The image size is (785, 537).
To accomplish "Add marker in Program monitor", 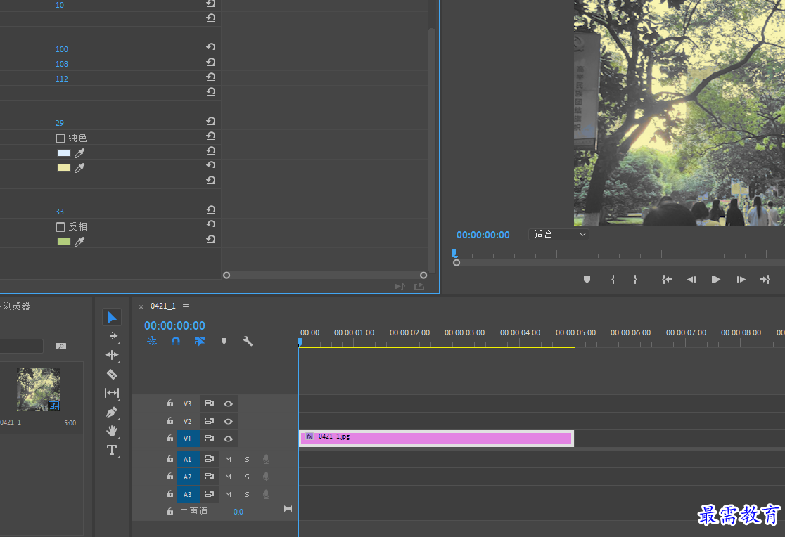I will (587, 279).
